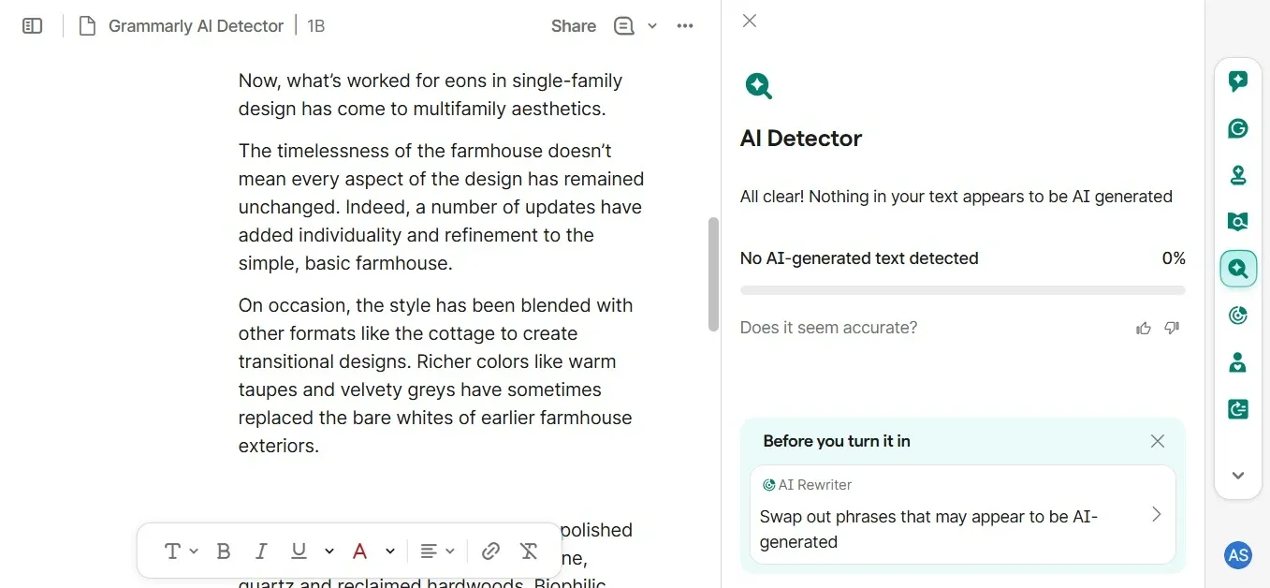The height and width of the screenshot is (588, 1270).
Task: Open the comments speech-bubble icon
Action: pyautogui.click(x=624, y=26)
